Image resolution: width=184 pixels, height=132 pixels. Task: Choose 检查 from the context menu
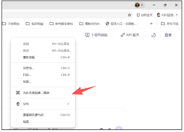(43, 122)
